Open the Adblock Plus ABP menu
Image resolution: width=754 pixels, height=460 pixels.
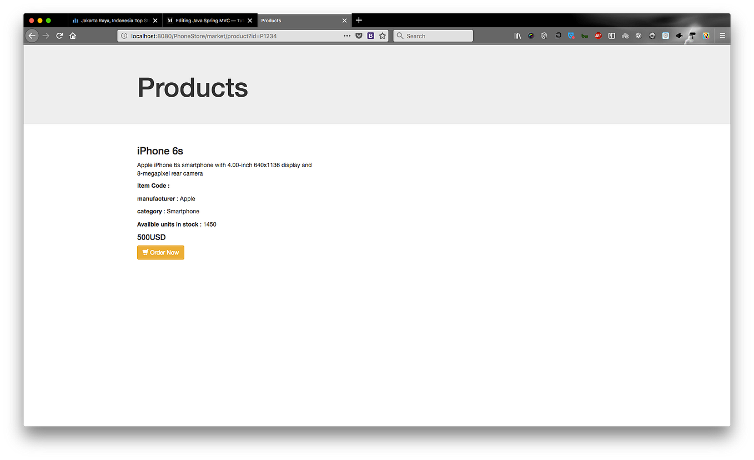click(x=598, y=36)
